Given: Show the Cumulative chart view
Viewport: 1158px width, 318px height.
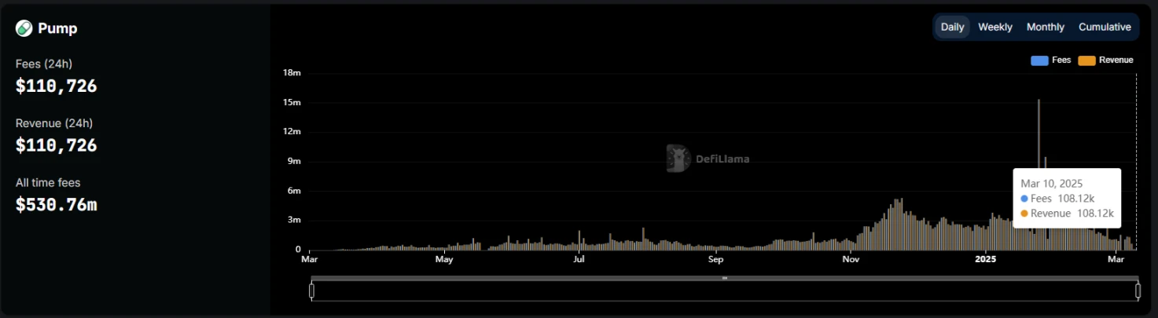Looking at the screenshot, I should pyautogui.click(x=1105, y=27).
